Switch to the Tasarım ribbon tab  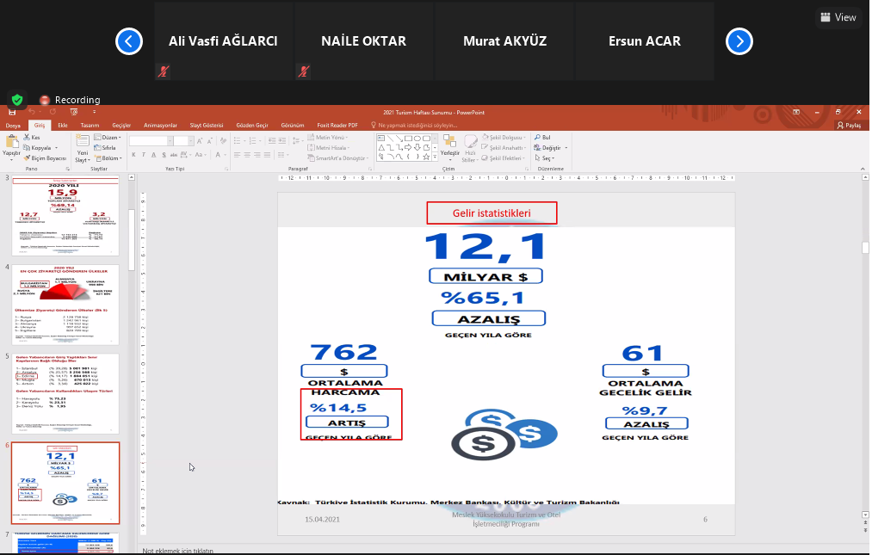pos(90,126)
